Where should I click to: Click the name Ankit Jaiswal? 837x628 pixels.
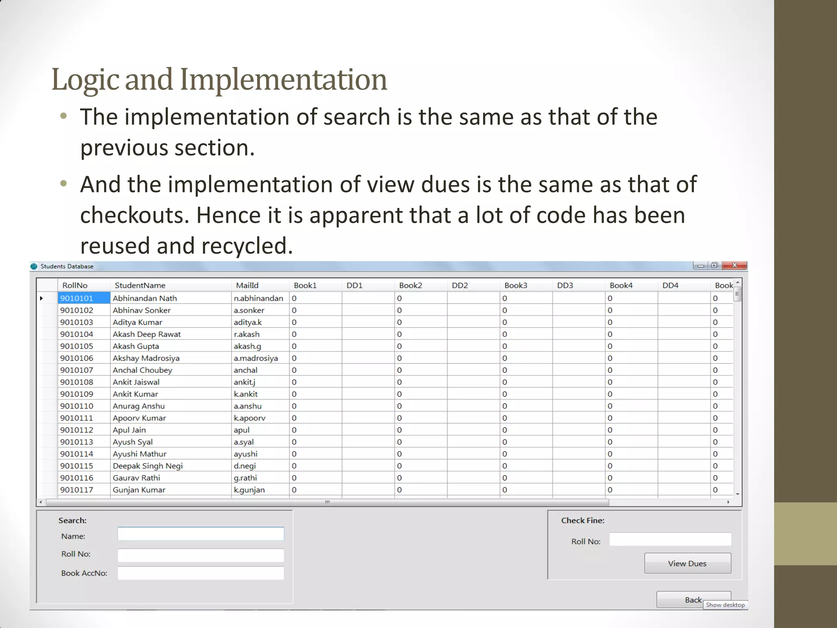[136, 382]
